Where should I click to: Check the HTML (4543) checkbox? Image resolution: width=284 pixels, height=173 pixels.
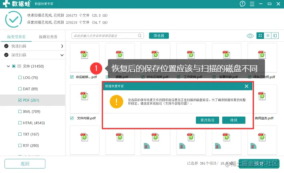click(x=20, y=123)
